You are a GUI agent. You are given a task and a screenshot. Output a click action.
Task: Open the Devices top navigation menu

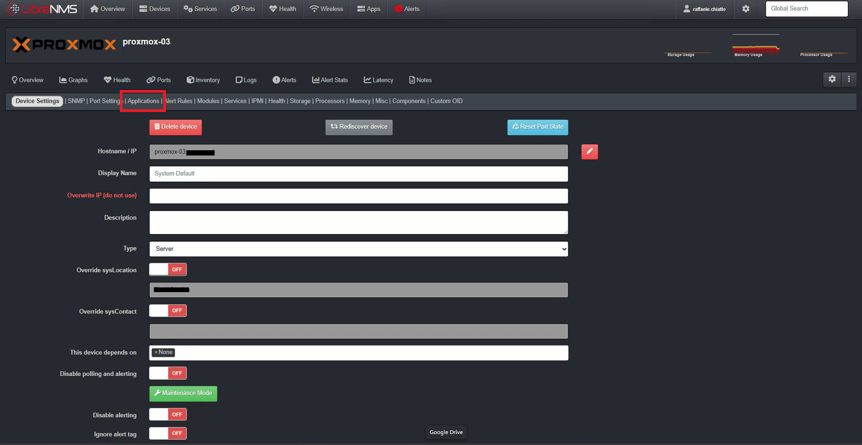click(x=155, y=9)
